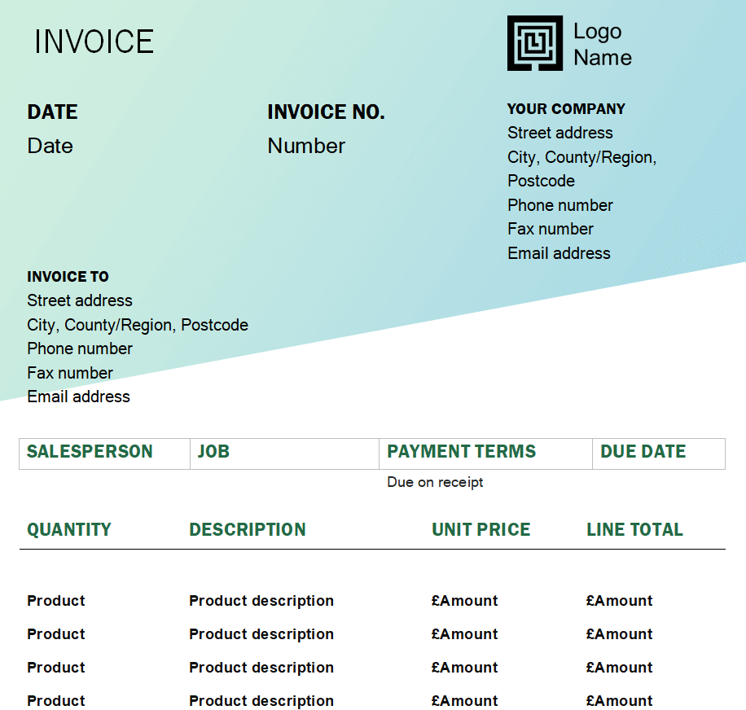Click the QUANTITY column heading
This screenshot has width=746, height=710.
[x=69, y=529]
